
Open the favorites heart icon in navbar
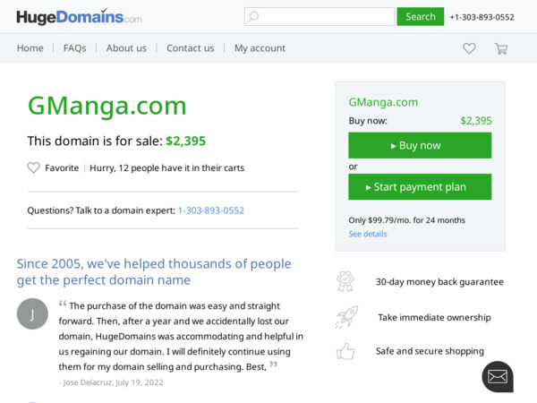coord(469,48)
